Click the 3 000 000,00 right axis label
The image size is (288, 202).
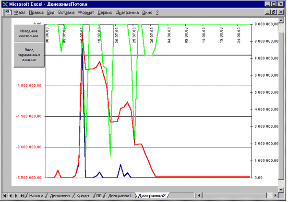point(266,126)
